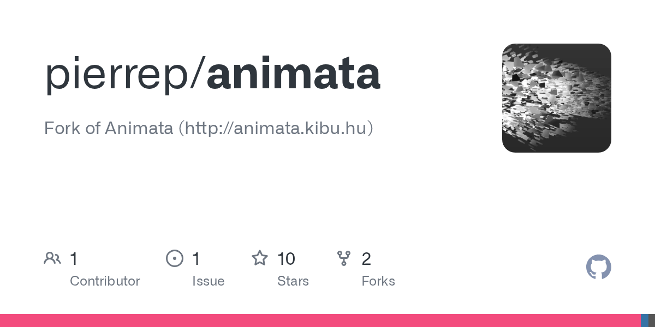
Task: Click the 'Contributor' label
Action: [105, 281]
